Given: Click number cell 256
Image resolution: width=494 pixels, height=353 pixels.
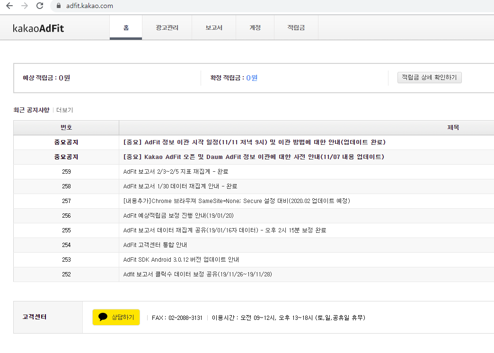Looking at the screenshot, I should click(66, 216).
